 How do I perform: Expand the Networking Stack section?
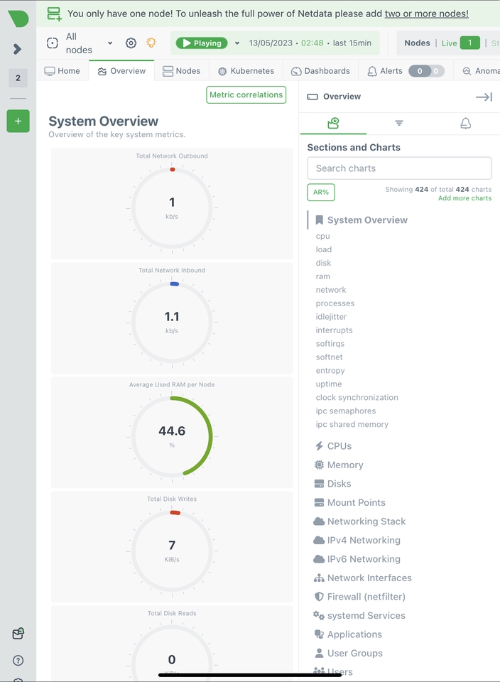coord(359,521)
